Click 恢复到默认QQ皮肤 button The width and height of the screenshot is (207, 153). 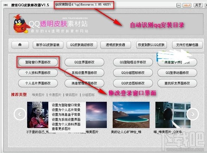151,45
